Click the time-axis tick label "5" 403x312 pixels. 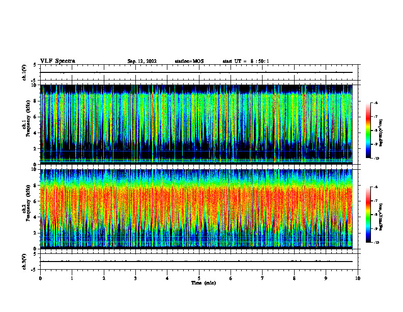tap(199, 278)
